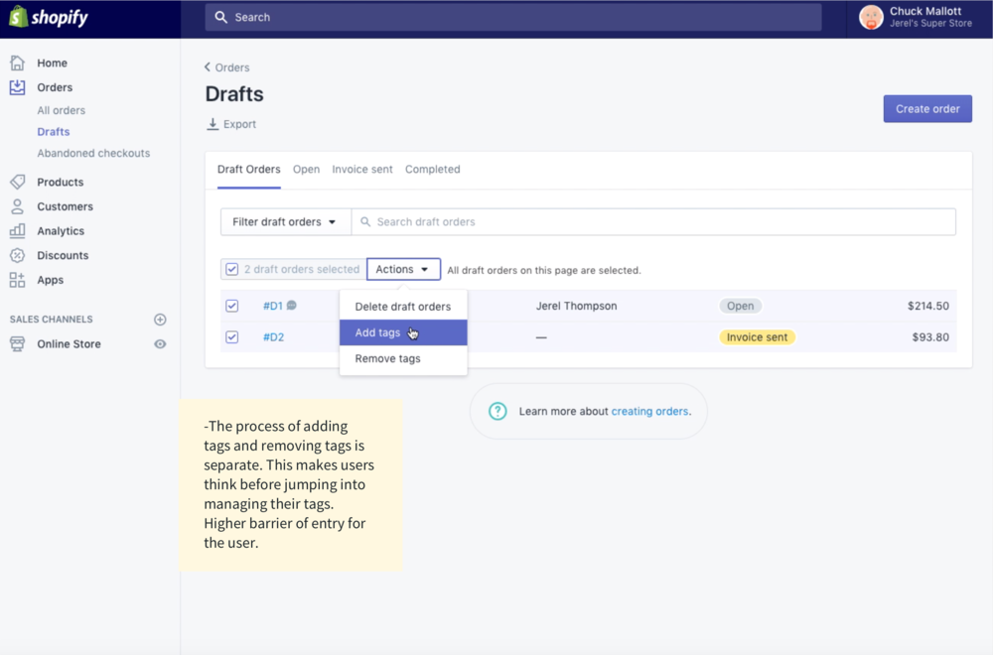Click the Jerel Thompson customer name
Image resolution: width=993 pixels, height=655 pixels.
(x=576, y=306)
